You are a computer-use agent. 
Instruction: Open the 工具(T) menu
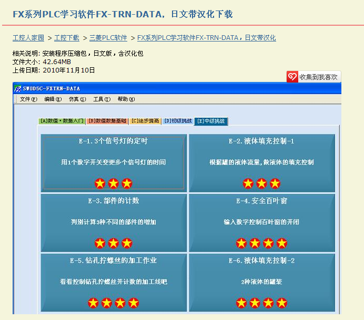102,99
